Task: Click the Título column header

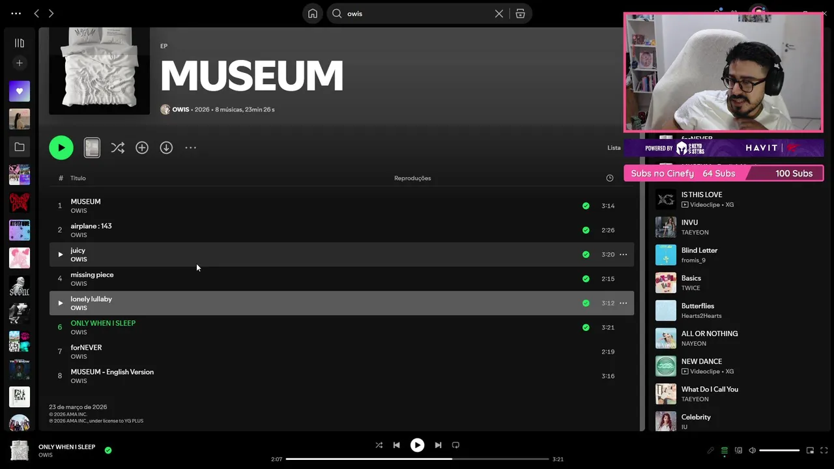Action: (x=78, y=178)
